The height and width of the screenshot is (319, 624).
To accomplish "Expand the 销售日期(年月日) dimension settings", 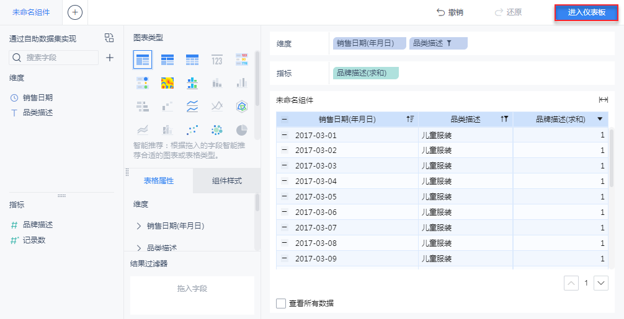I will pos(138,226).
